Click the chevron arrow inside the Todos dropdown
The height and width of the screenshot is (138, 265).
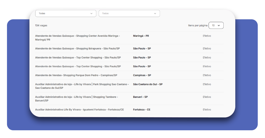click(155, 13)
